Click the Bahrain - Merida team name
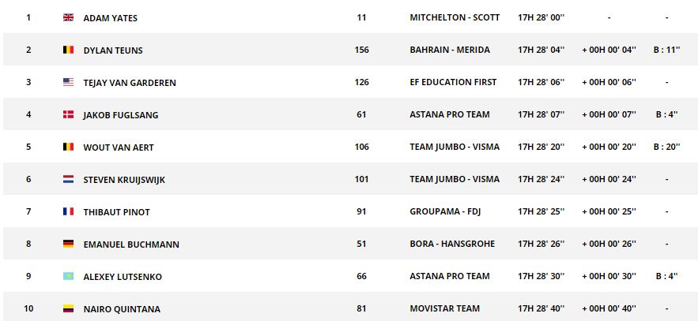The width and height of the screenshot is (698, 321). coord(450,50)
